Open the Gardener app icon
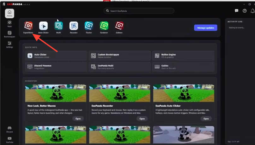The image size is (255, 145). [x=104, y=26]
